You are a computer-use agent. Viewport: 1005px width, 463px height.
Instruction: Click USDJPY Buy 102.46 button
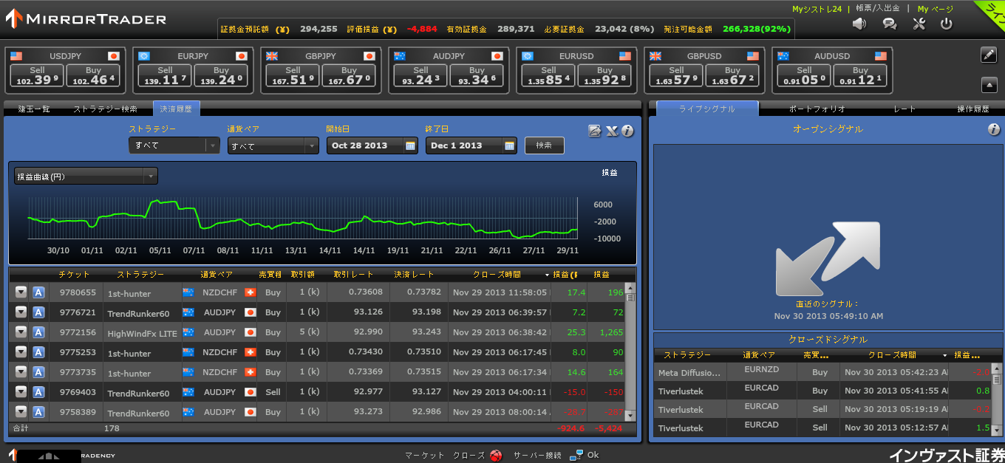(93, 76)
